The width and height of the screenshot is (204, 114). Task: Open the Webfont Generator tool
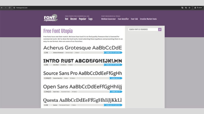tap(108, 19)
